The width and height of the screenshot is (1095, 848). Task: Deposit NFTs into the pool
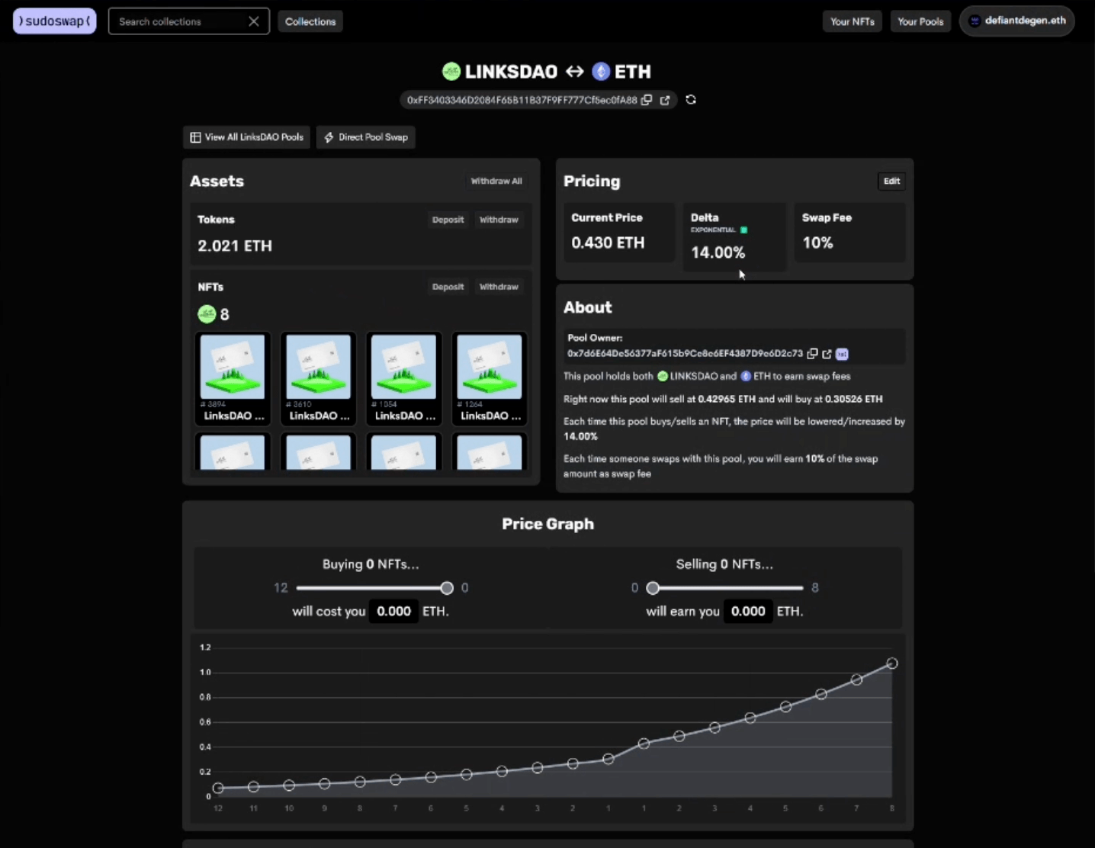[x=448, y=287]
